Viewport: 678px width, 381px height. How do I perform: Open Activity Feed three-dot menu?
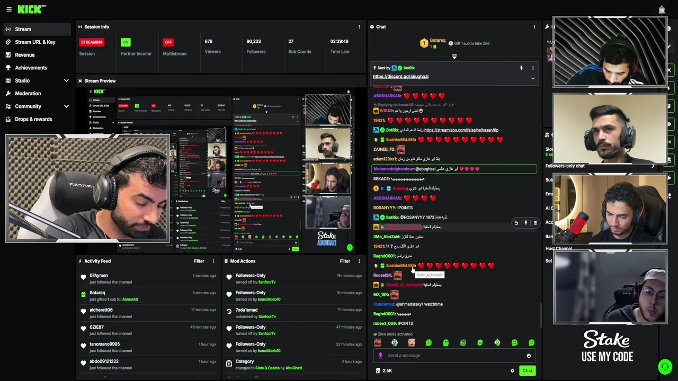coord(213,261)
